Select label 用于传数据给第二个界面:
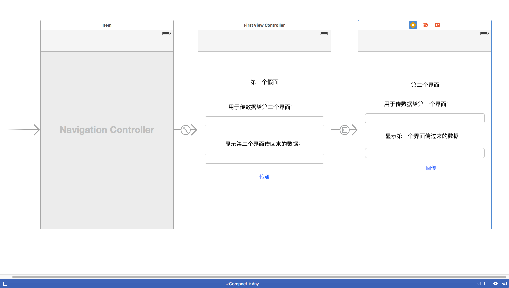This screenshot has height=288, width=509. pyautogui.click(x=260, y=107)
